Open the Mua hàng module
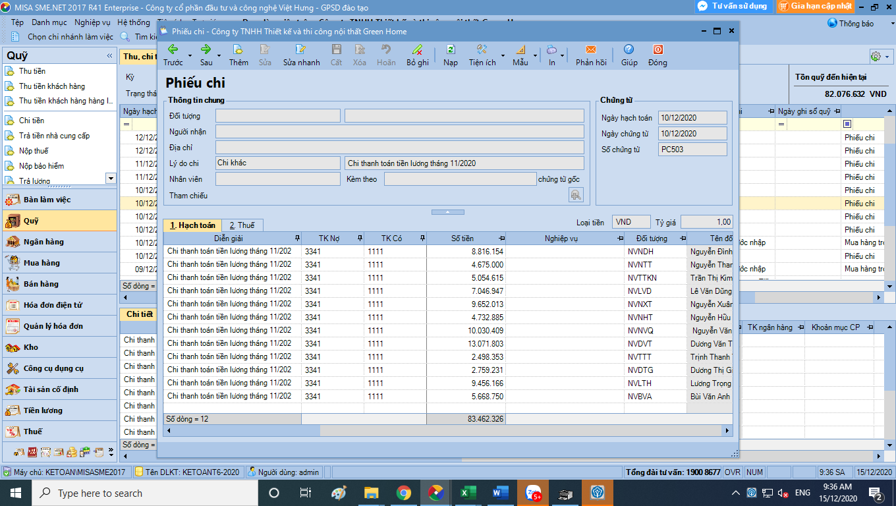Viewport: 896px width, 506px height. [x=59, y=263]
